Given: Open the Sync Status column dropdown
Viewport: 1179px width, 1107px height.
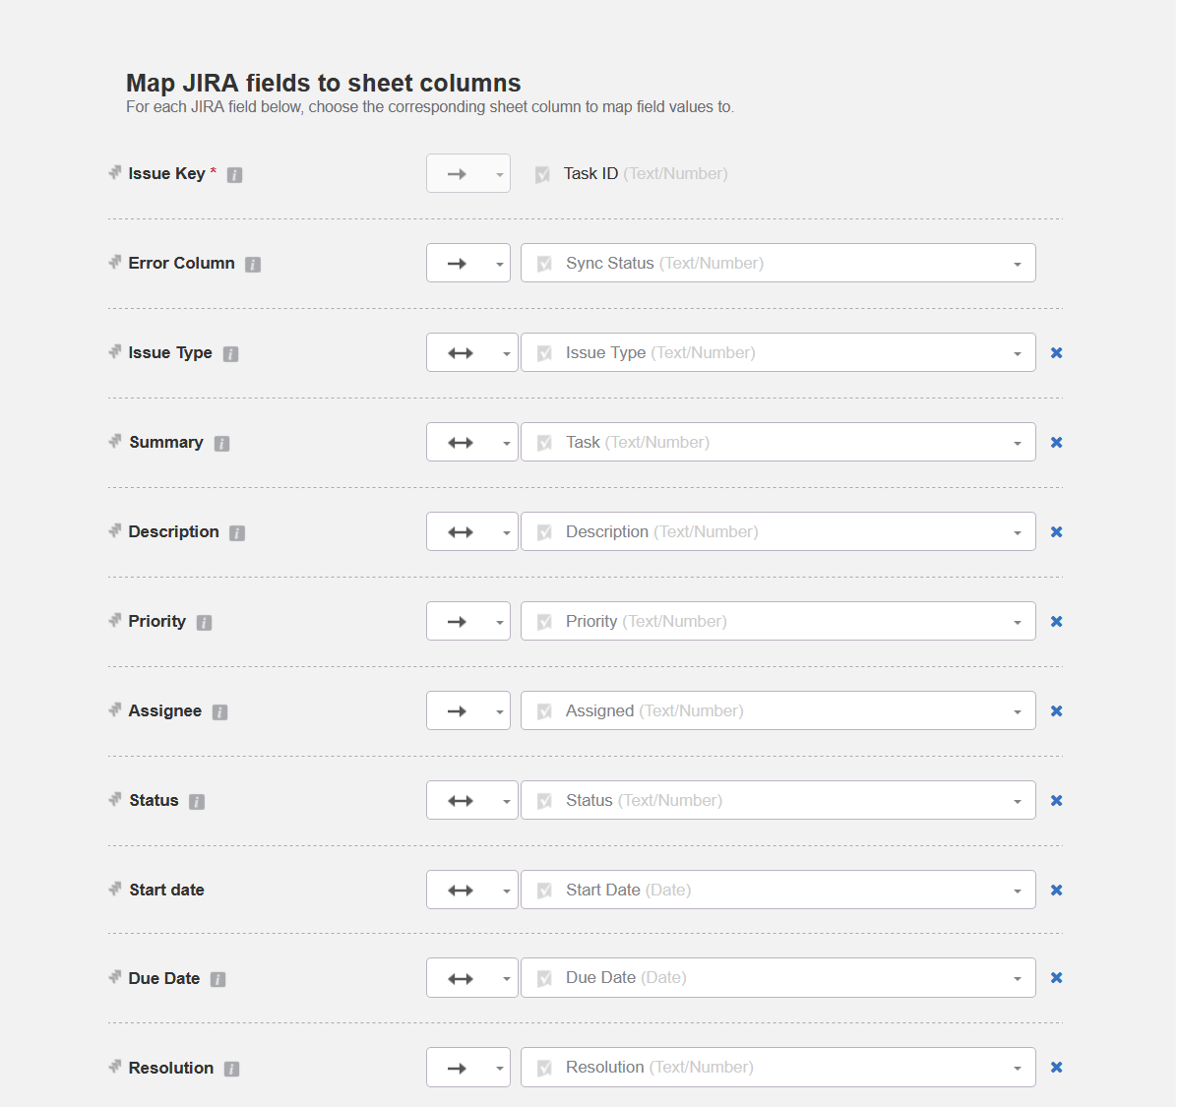Looking at the screenshot, I should click(777, 264).
